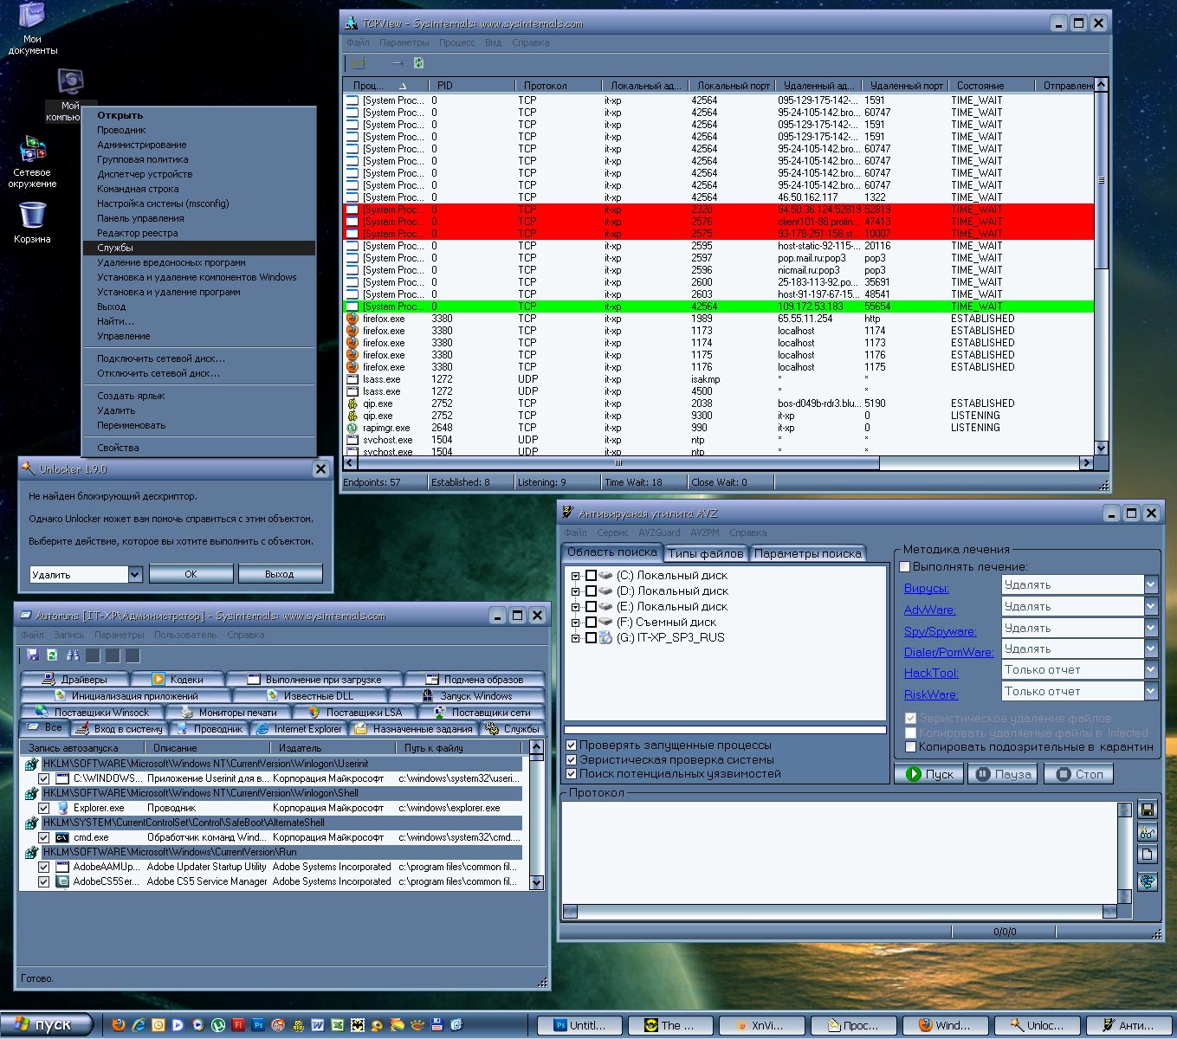Click Выход button in Unlocker dialog
This screenshot has height=1039, width=1177.
pos(279,574)
